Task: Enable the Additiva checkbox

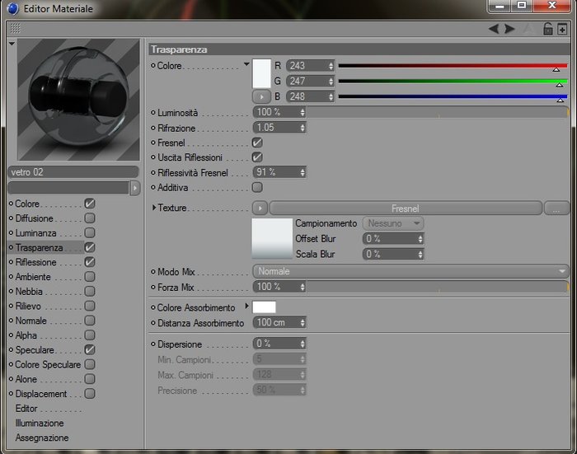Action: coord(257,187)
